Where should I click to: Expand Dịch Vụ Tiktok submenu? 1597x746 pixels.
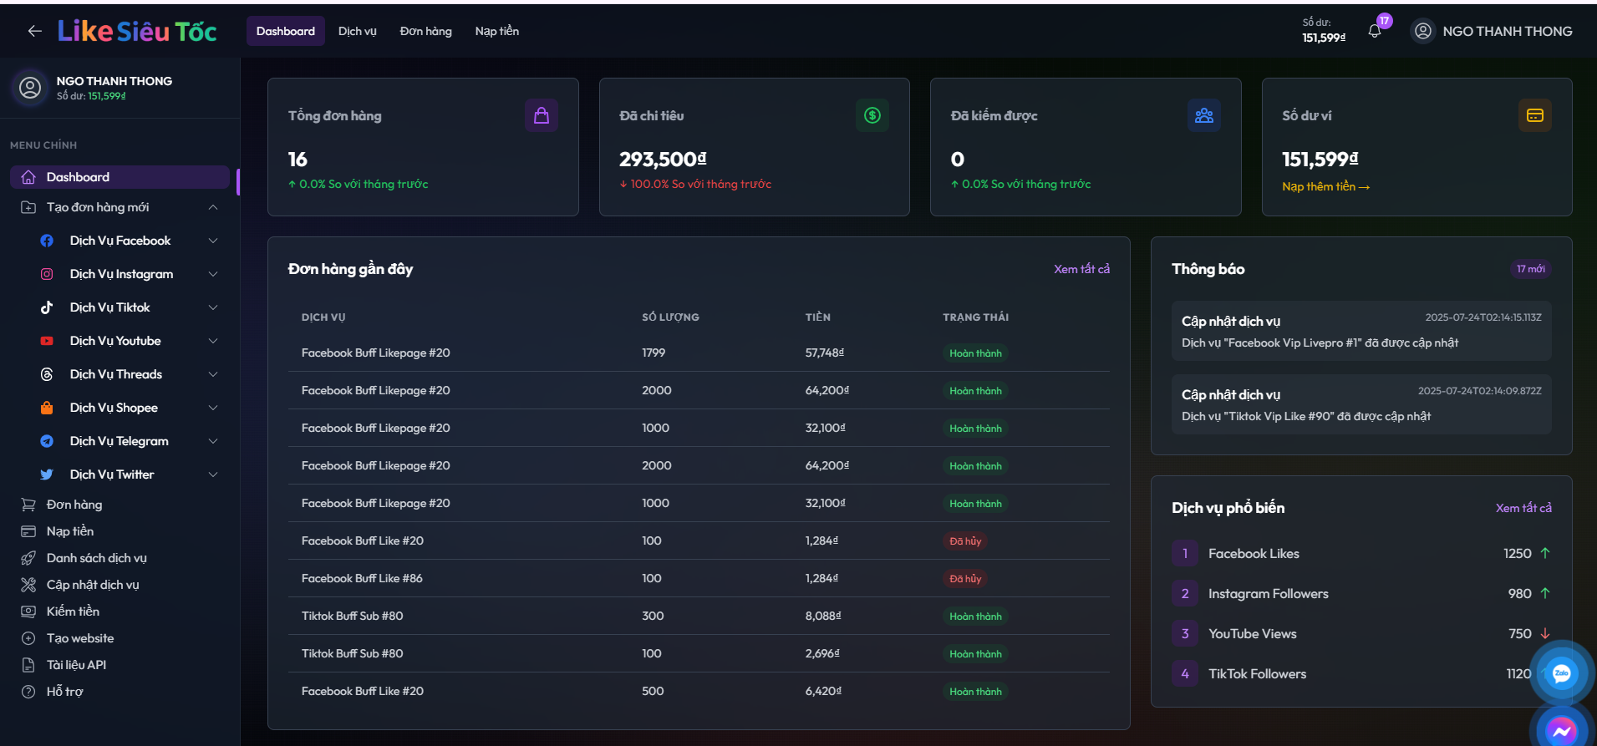pos(213,307)
